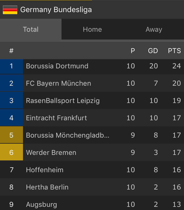Tap the P column header
Screen dimensions: 184x210
133,51
